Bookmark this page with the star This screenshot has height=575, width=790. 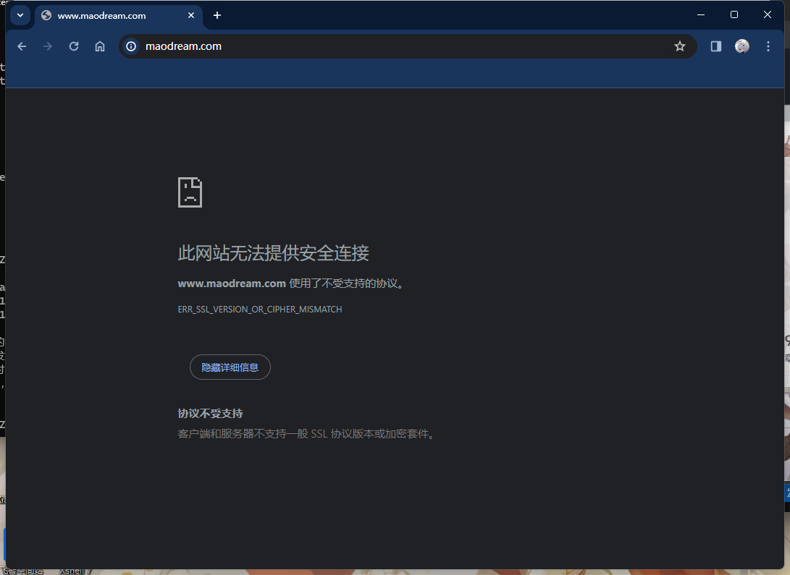pos(680,46)
